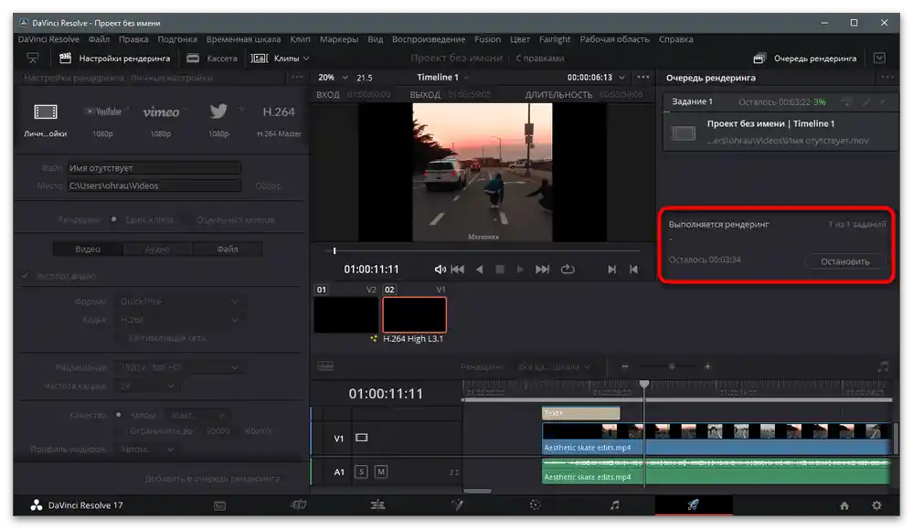Zoom out timeline with minus icon
Screen dimensions: 913x529
click(x=625, y=366)
